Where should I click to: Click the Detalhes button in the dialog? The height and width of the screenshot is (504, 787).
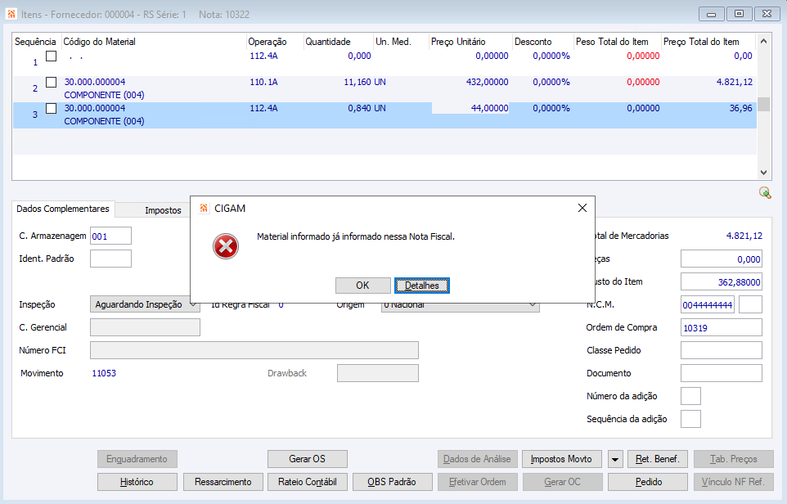coord(421,286)
